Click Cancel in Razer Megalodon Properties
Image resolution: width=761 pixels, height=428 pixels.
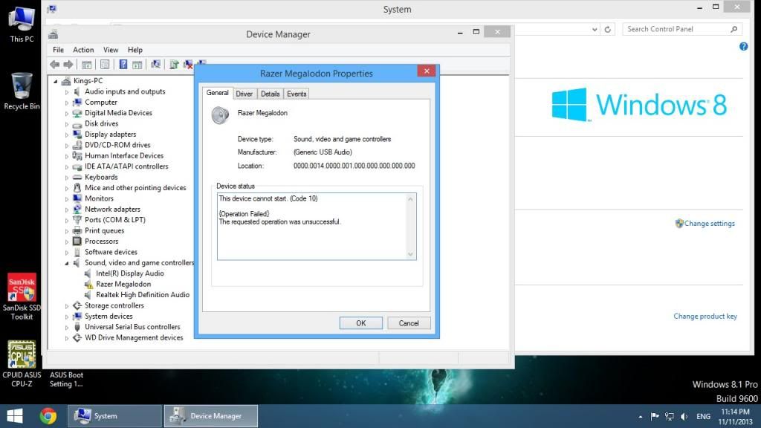409,323
